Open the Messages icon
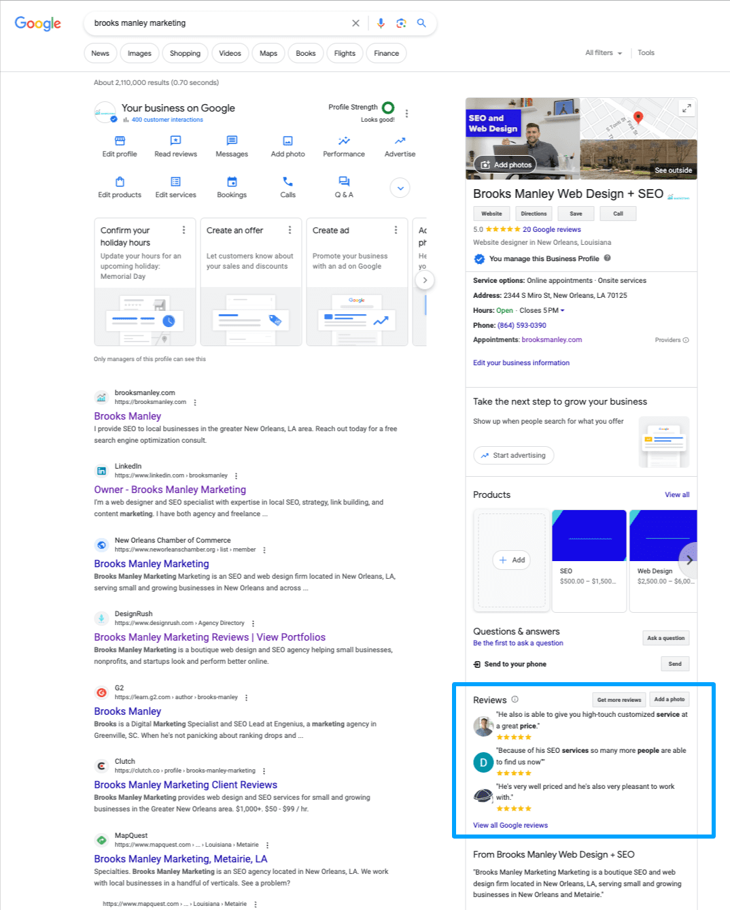This screenshot has width=730, height=910. pyautogui.click(x=232, y=141)
